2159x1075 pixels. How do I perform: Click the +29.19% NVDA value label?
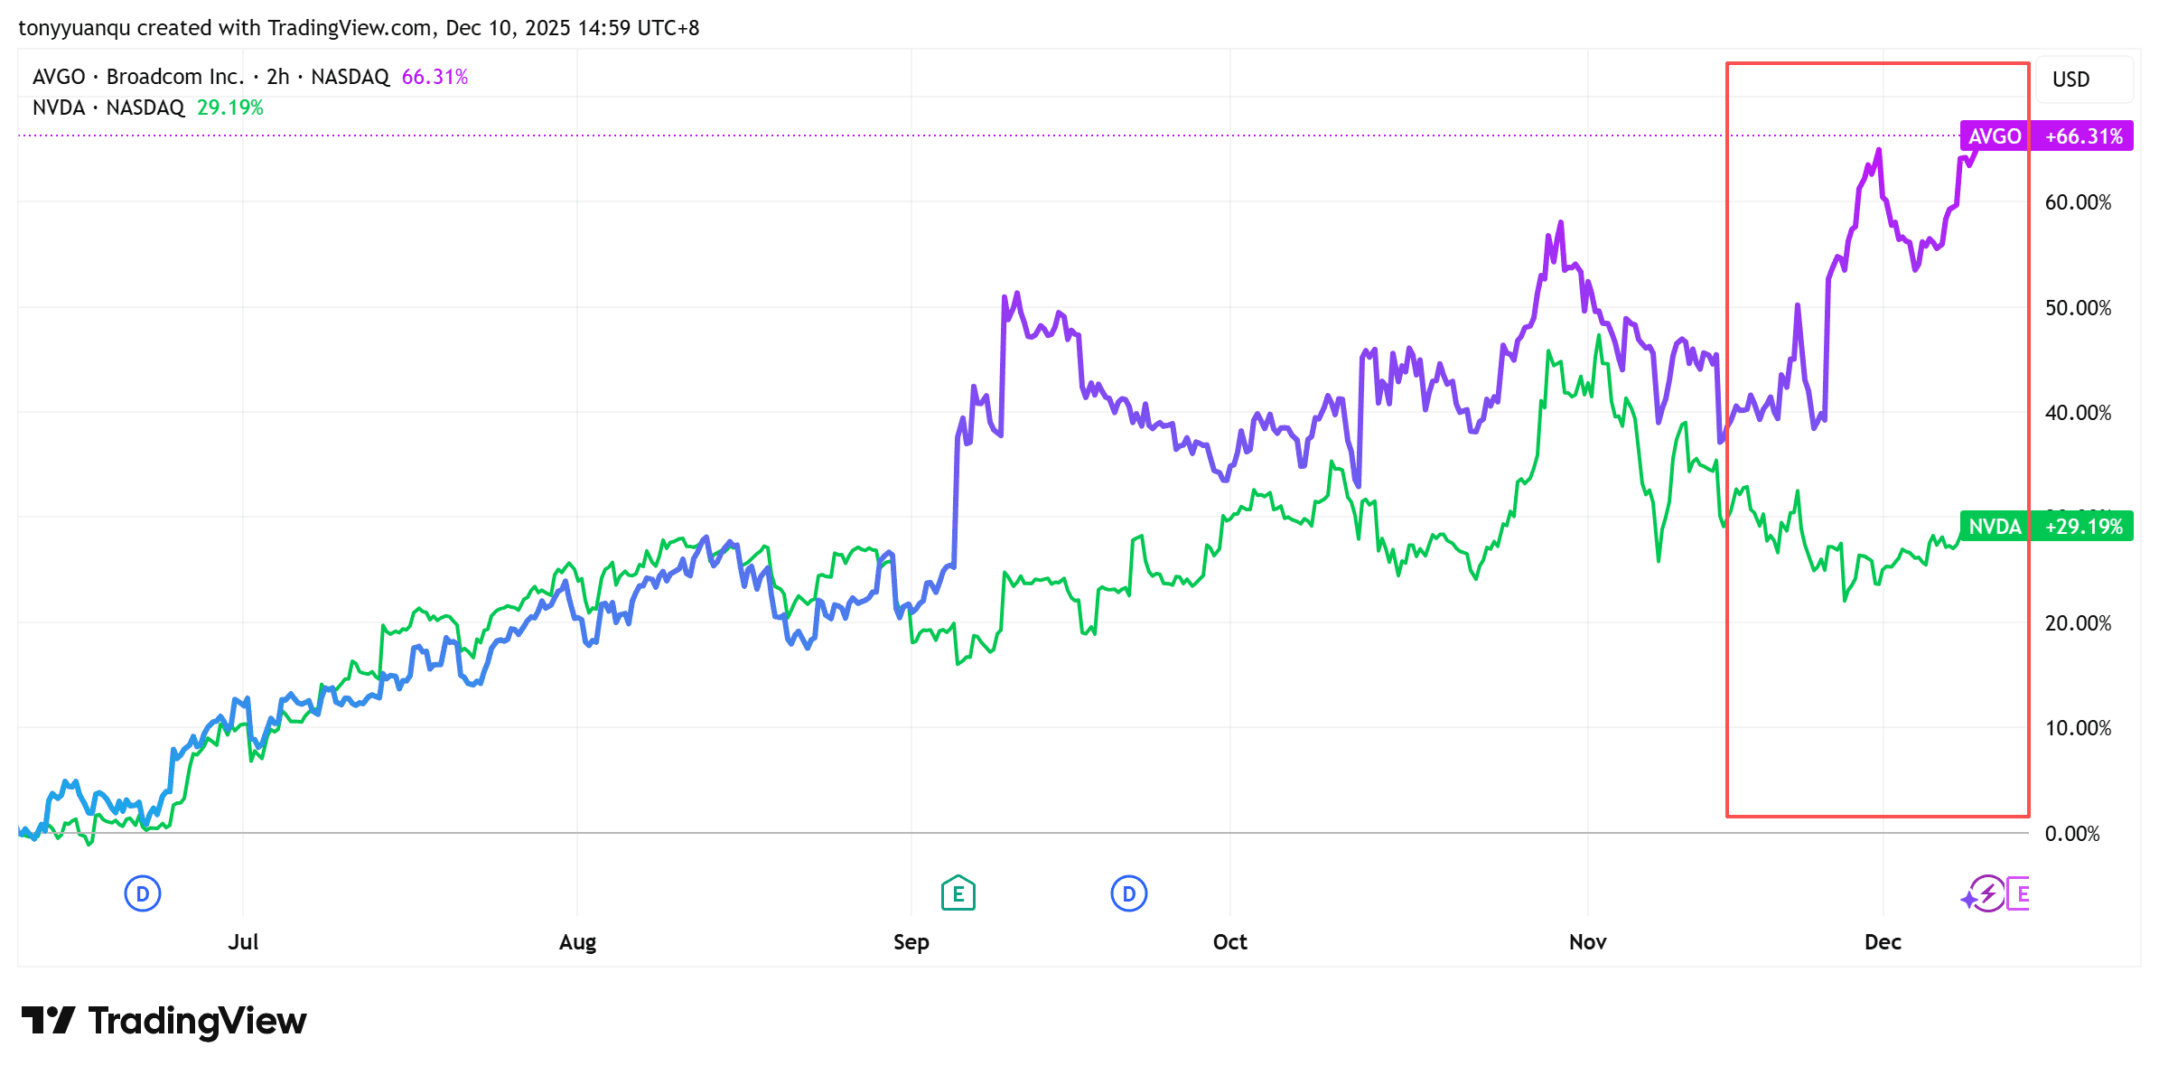tap(2083, 527)
